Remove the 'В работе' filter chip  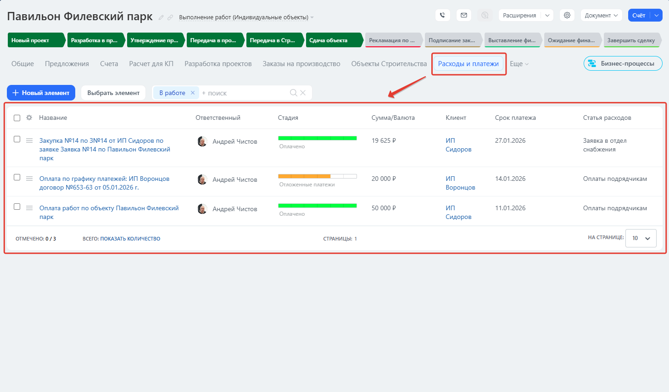tap(193, 93)
